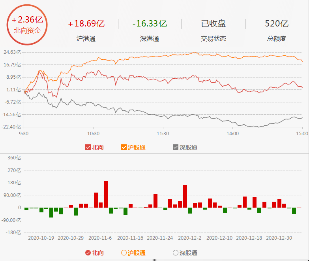Click the 24.63亿 axis label
The height and width of the screenshot is (261, 309).
click(x=12, y=52)
